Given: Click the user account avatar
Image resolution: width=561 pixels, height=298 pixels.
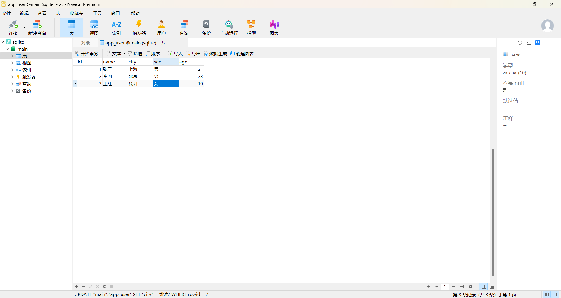Looking at the screenshot, I should (x=547, y=26).
